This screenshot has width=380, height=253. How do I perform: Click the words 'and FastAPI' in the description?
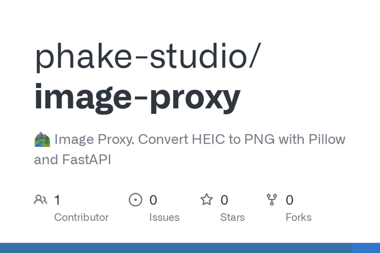coord(72,160)
